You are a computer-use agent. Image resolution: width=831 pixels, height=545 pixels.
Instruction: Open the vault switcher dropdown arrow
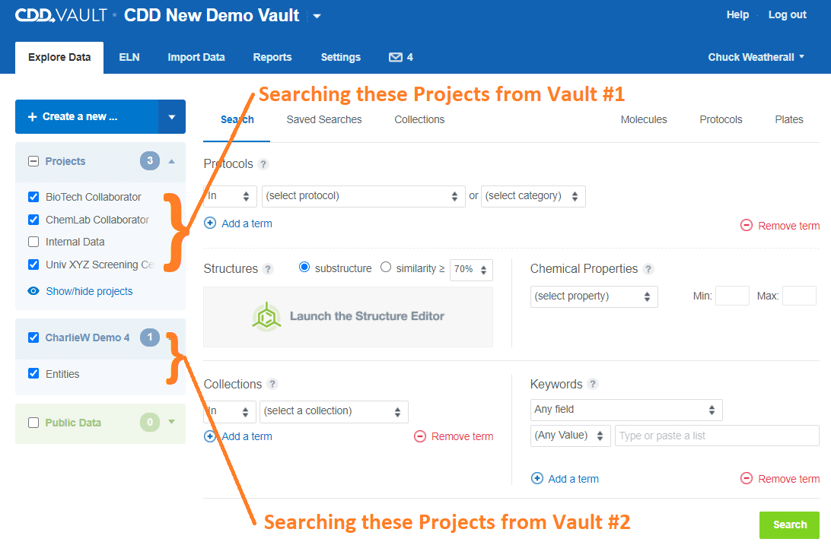[317, 17]
